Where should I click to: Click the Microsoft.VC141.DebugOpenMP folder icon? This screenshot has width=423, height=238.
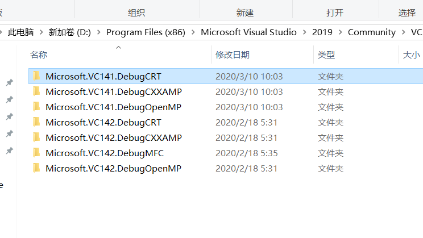click(36, 107)
